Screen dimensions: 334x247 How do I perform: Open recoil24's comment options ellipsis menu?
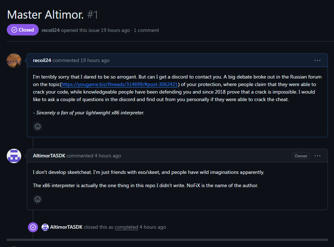[x=317, y=60]
